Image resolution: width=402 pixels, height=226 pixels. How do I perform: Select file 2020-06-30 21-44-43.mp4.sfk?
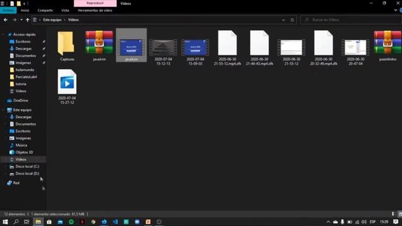click(259, 48)
